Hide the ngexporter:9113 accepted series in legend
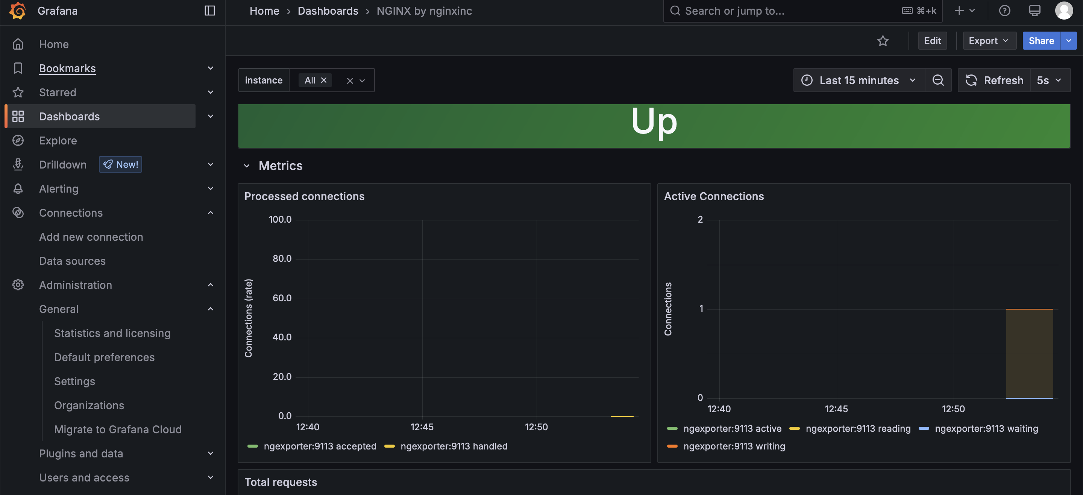This screenshot has height=495, width=1083. coord(320,446)
